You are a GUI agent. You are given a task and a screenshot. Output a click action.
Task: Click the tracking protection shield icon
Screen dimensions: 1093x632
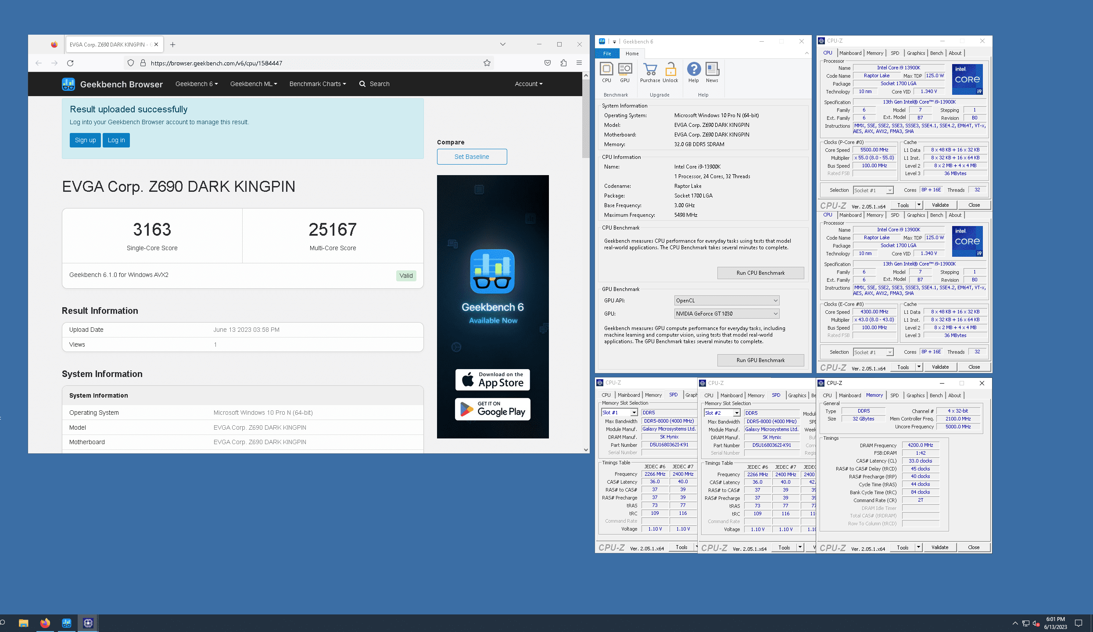click(130, 63)
